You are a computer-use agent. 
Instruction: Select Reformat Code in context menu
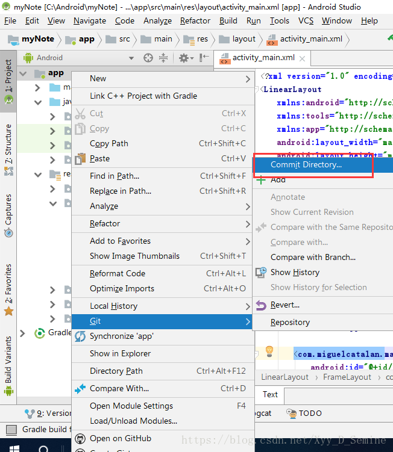pos(163,274)
